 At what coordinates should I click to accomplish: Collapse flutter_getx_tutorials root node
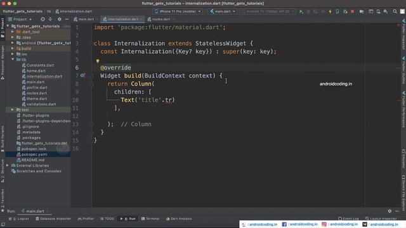pos(8,26)
